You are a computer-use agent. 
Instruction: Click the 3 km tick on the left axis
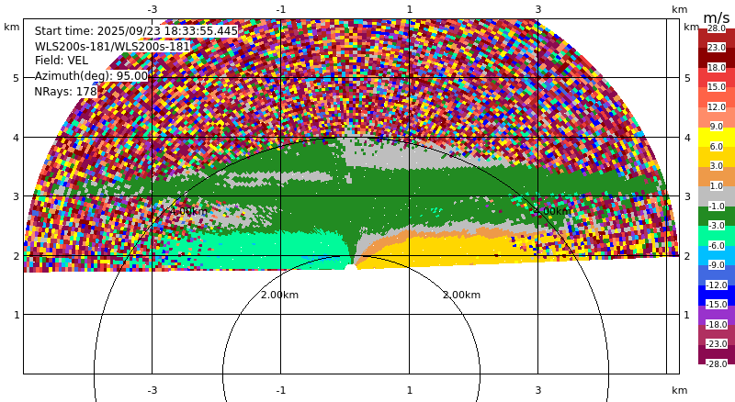(x=17, y=196)
